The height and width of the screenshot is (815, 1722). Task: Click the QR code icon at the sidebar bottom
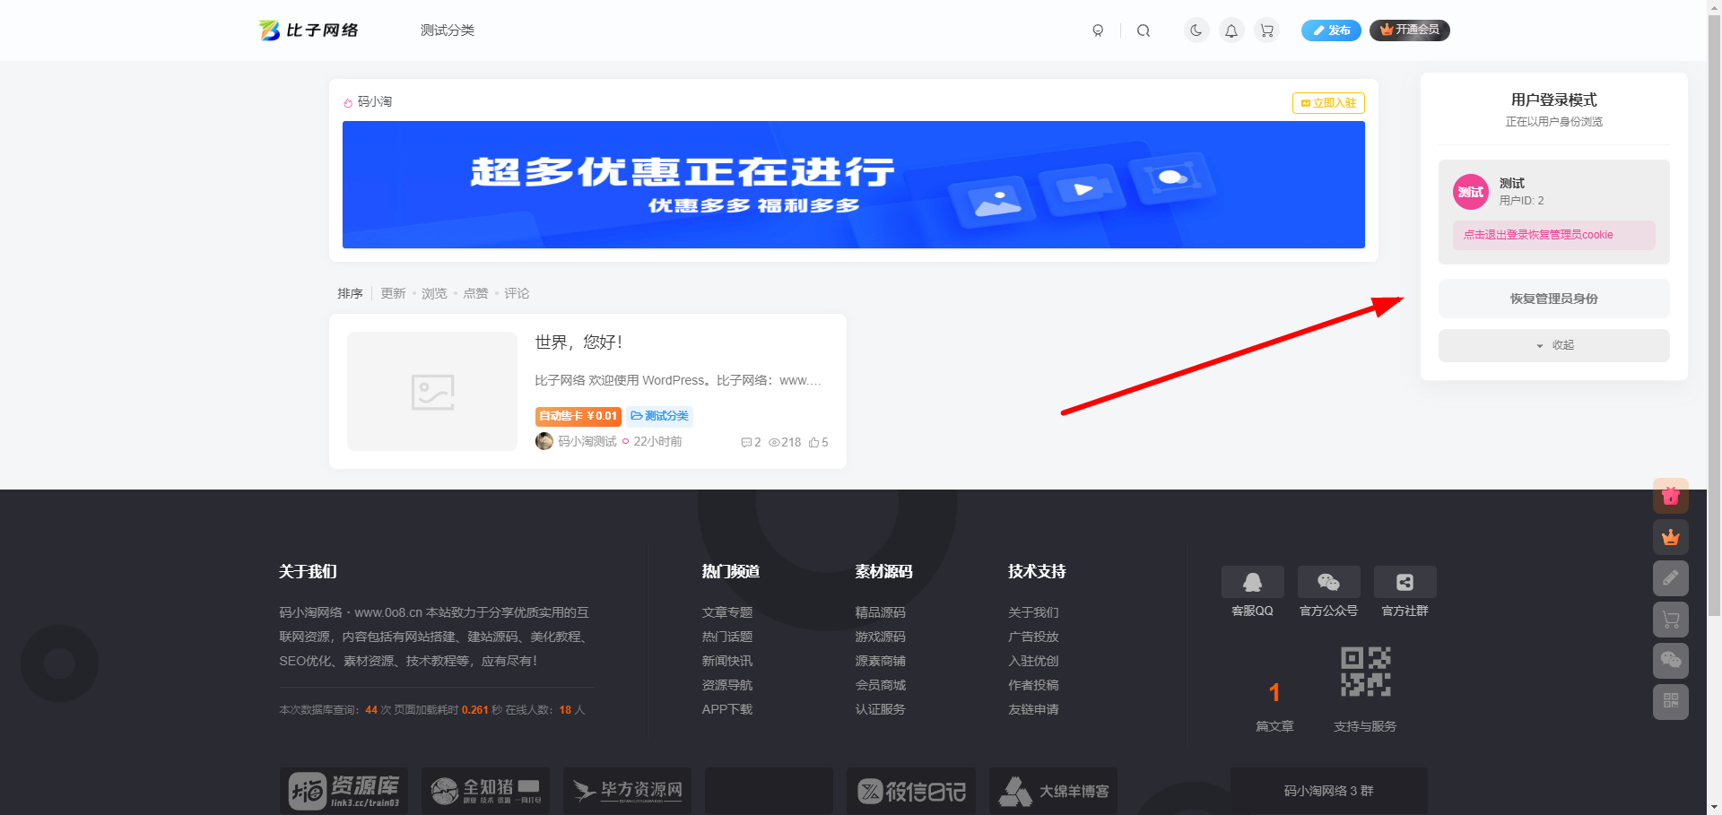pos(1670,702)
